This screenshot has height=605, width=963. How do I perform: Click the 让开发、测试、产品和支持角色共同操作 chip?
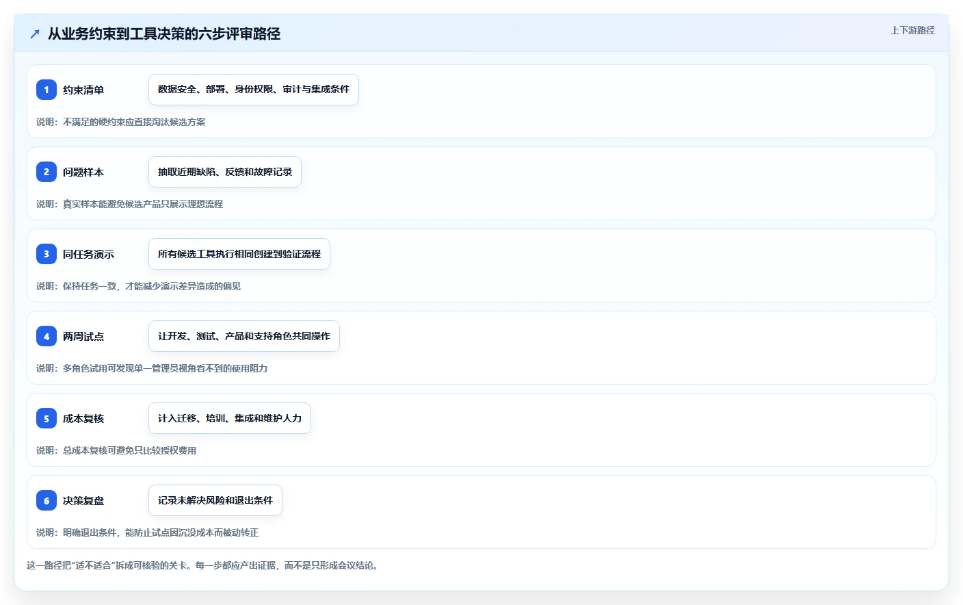coord(244,336)
